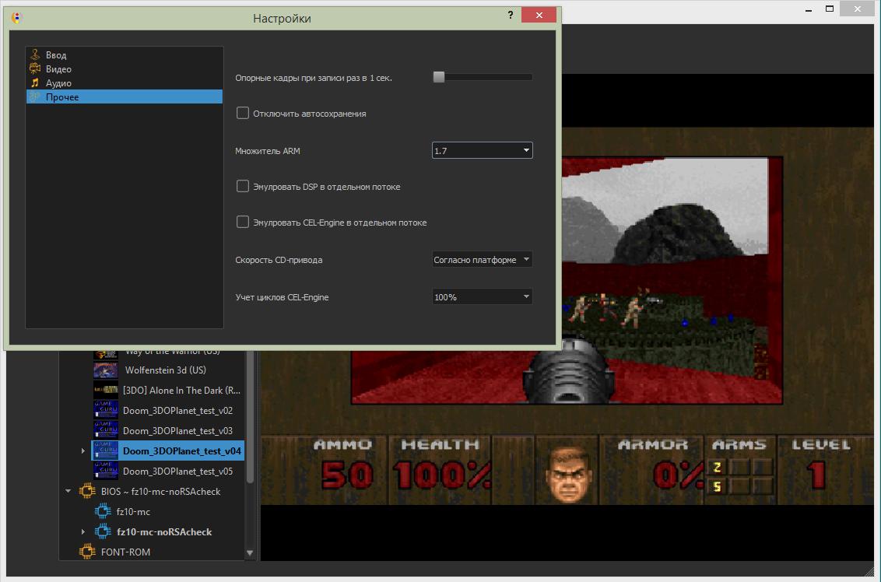Image resolution: width=881 pixels, height=582 pixels.
Task: Click the Настройки dialog app icon
Action: coord(16,18)
